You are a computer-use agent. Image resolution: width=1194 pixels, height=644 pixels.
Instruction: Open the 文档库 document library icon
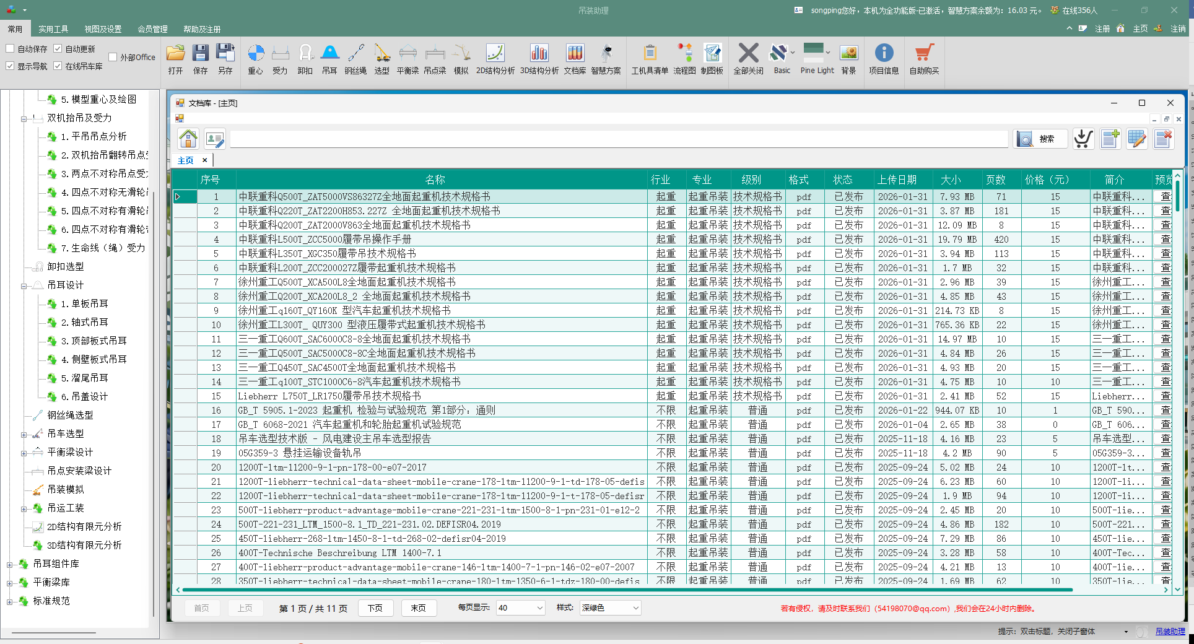[575, 59]
